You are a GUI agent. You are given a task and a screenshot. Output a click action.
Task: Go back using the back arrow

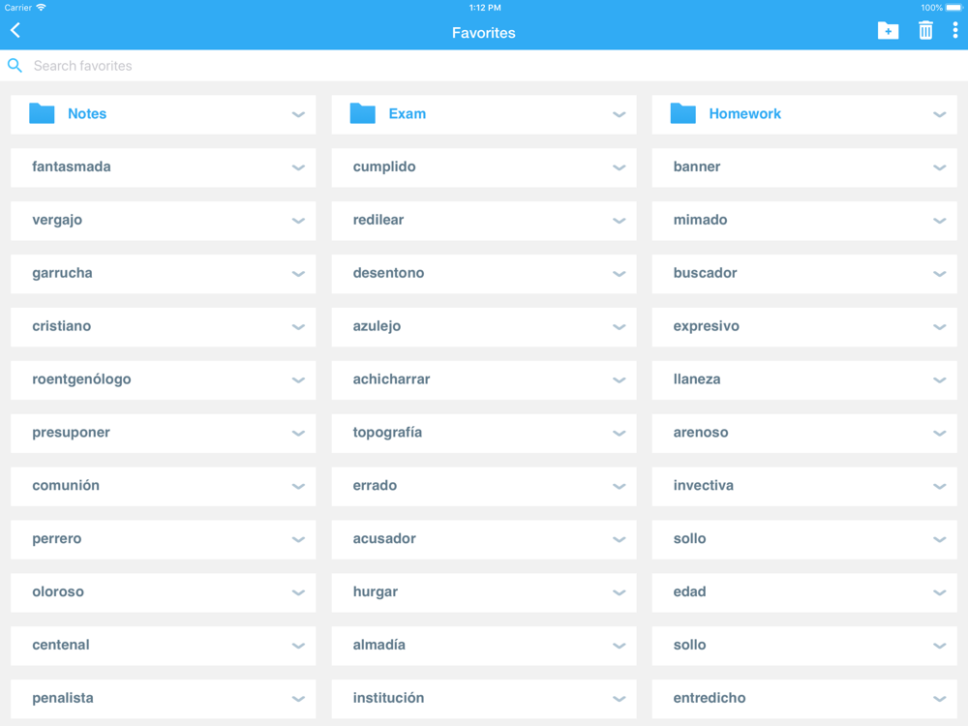click(15, 30)
